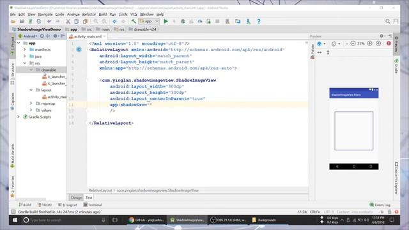Image resolution: width=409 pixels, height=230 pixels.
Task: Collapse the app module tree node
Action: click(x=19, y=43)
